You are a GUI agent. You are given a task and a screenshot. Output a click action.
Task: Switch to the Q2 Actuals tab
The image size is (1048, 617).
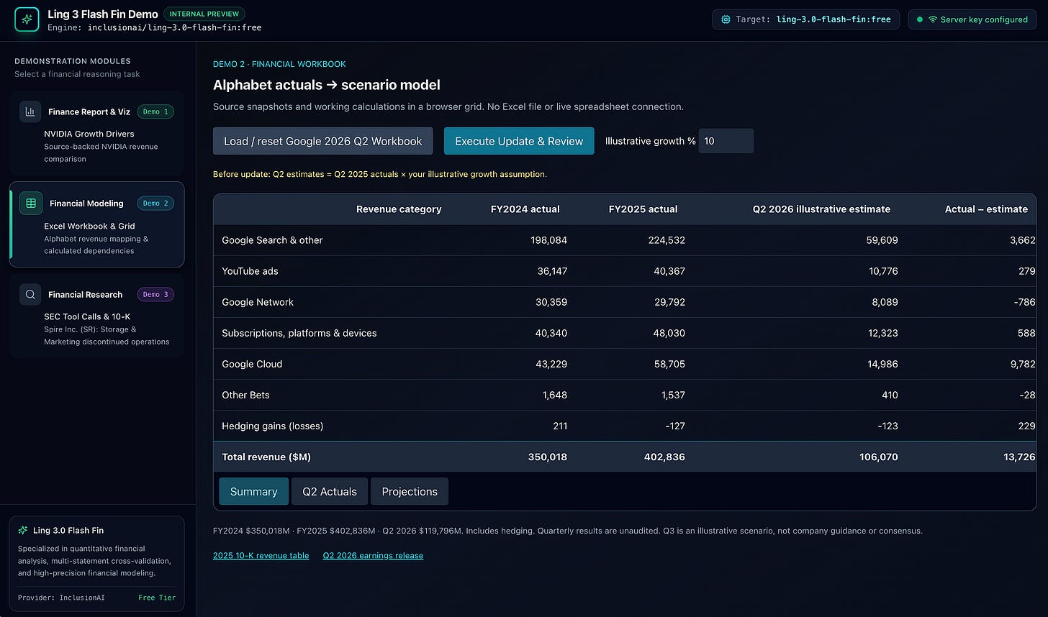tap(330, 491)
